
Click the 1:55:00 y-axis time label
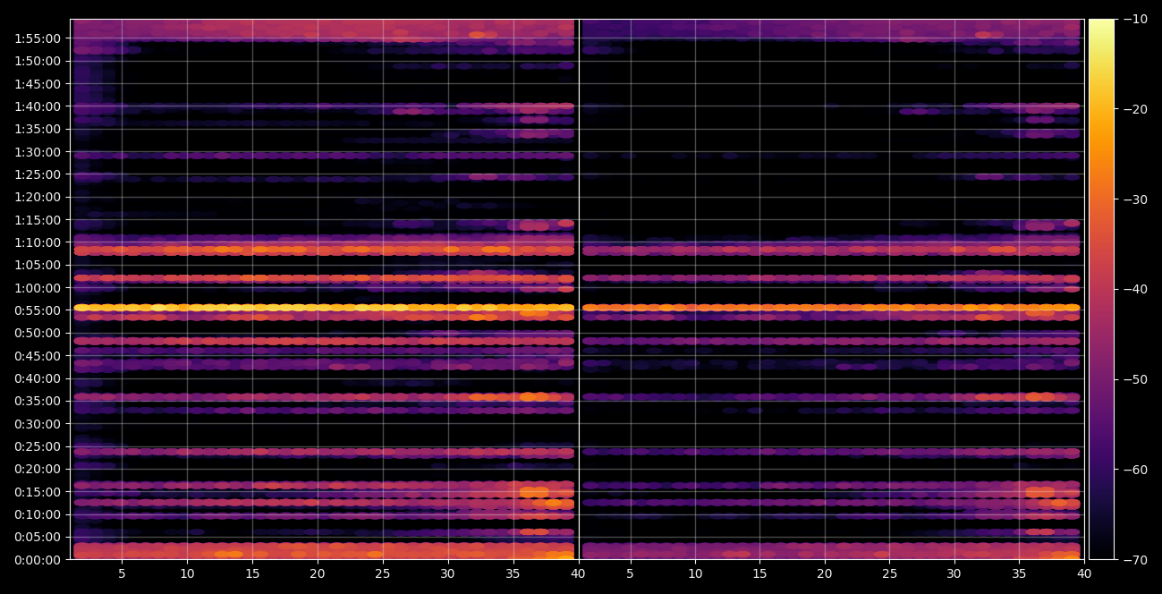[x=38, y=38]
